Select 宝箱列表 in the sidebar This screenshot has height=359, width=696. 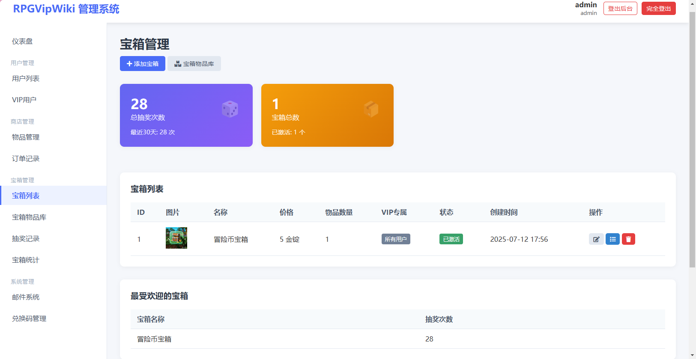53,196
